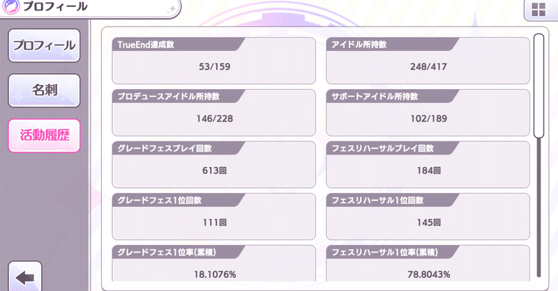Image resolution: width=558 pixels, height=291 pixels.
Task: Click the フェスリハーサル1位率(累積) card
Action: (x=428, y=265)
